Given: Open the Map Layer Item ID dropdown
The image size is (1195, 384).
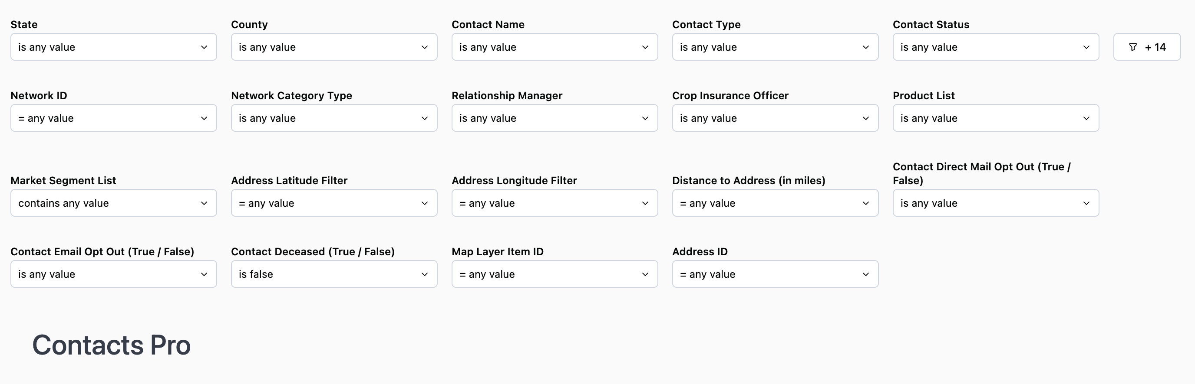Looking at the screenshot, I should click(555, 274).
